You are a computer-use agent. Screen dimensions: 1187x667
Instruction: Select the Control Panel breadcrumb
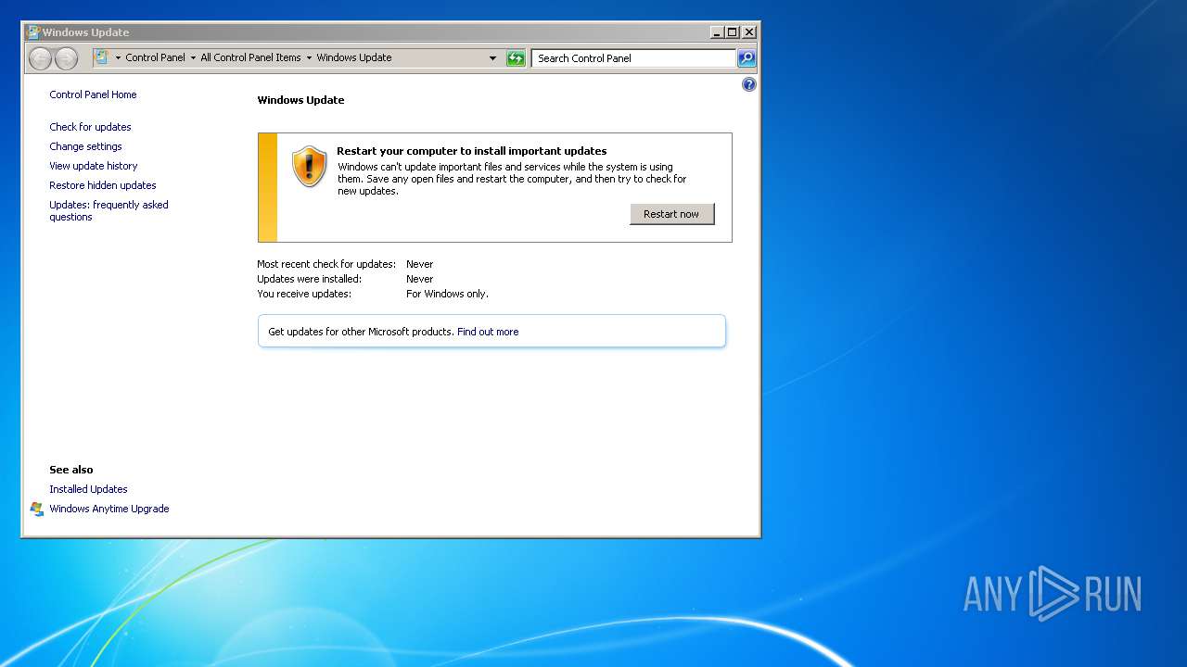coord(156,57)
